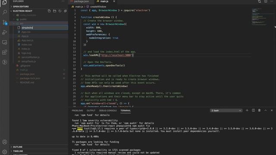This screenshot has height=155, width=276.
Task: Click the main.js breadcrumb
Action: pos(79,7)
